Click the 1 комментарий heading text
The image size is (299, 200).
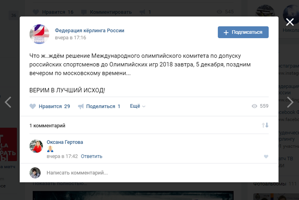tap(47, 126)
